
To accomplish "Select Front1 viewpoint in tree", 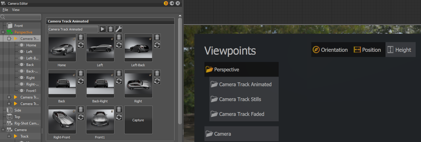I will pyautogui.click(x=31, y=91).
